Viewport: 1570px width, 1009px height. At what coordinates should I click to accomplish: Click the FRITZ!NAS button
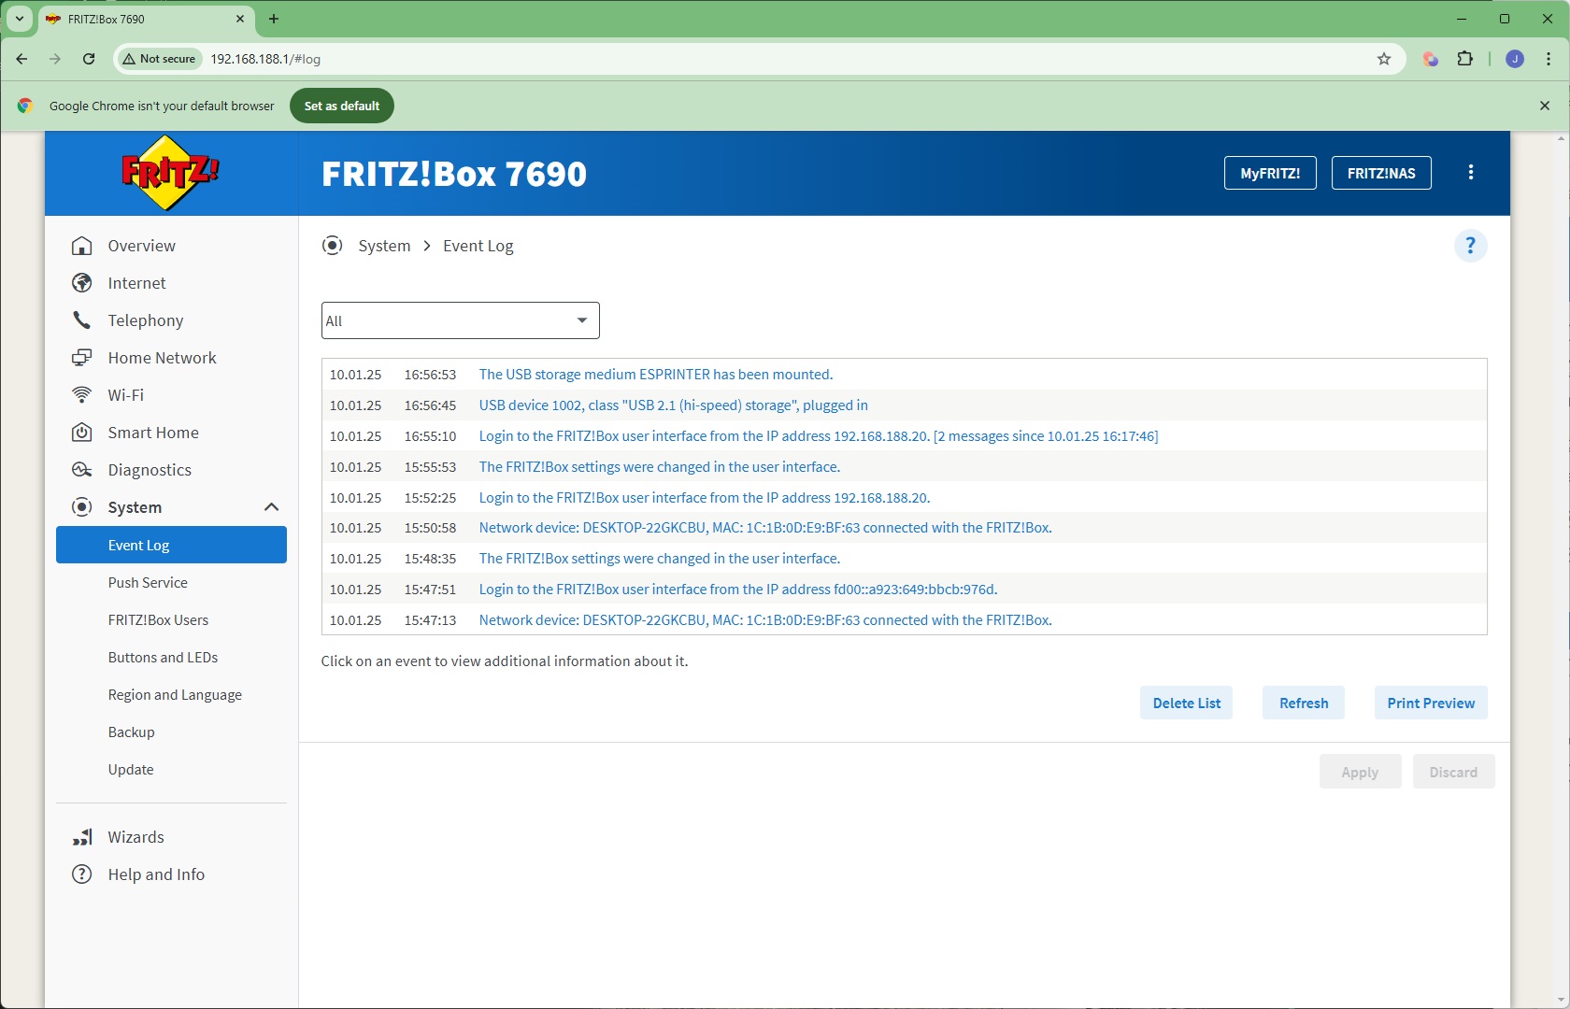point(1381,173)
